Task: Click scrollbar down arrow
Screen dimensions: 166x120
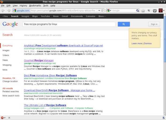Action: pos(165,114)
